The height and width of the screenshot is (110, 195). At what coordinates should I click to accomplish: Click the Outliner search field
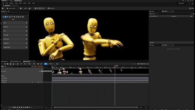[173, 14]
